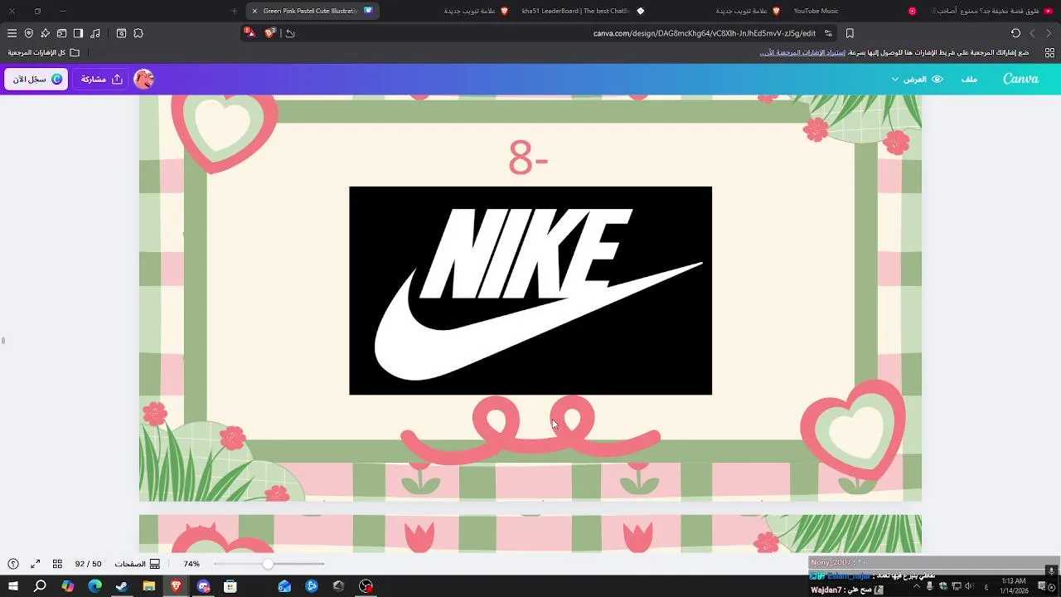Open the all bookmarks folder
The height and width of the screenshot is (597, 1061).
(44, 52)
